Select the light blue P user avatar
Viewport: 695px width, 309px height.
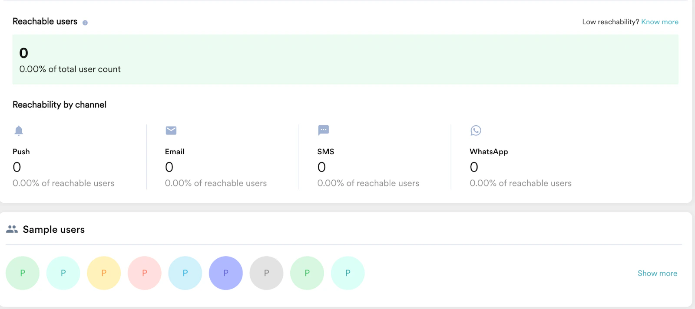pos(185,273)
